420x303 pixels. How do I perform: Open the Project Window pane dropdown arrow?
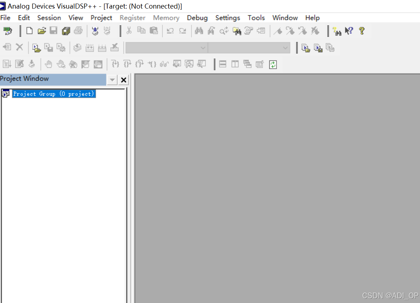click(x=112, y=80)
